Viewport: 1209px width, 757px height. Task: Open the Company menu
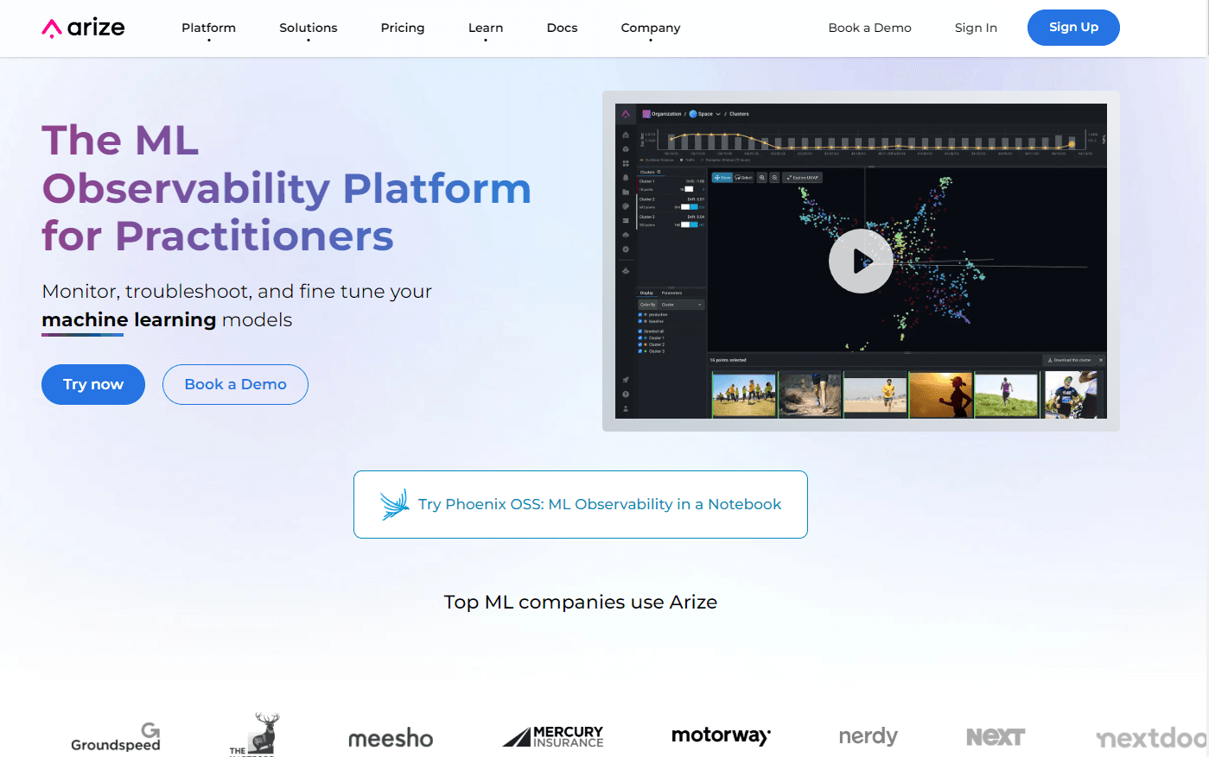point(651,28)
